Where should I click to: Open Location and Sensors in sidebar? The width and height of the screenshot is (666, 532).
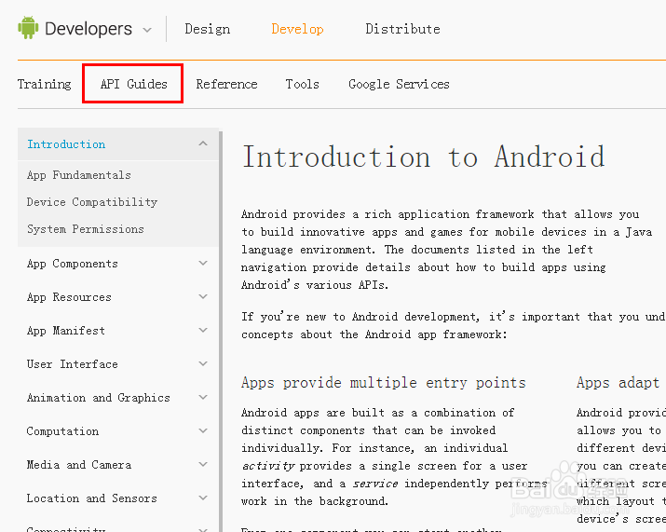(x=91, y=498)
